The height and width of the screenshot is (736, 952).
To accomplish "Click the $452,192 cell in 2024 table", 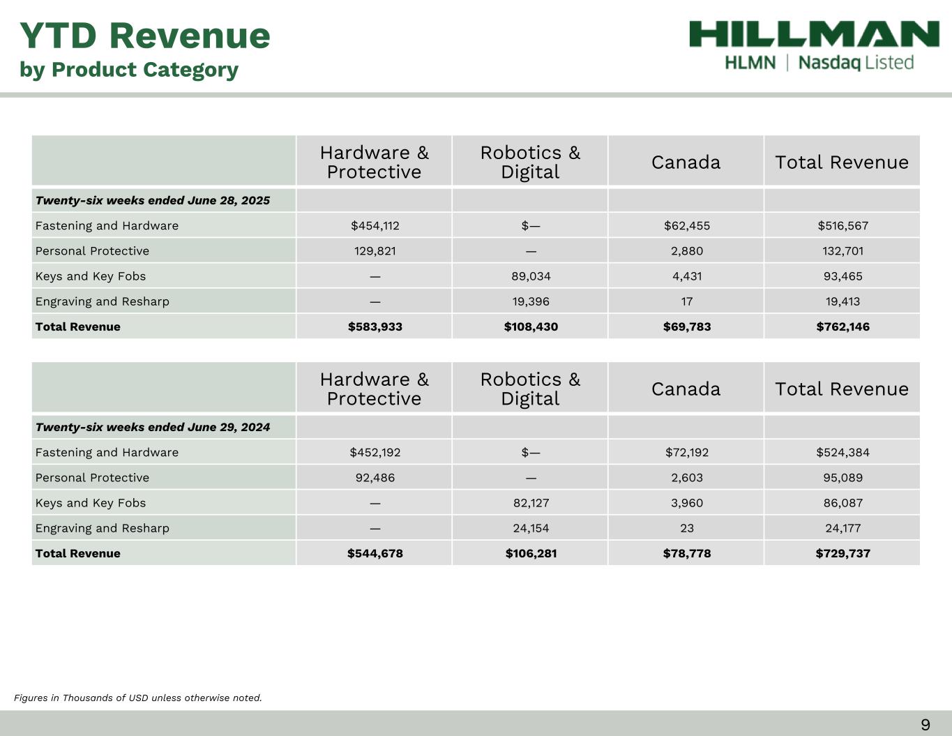I will click(x=375, y=452).
